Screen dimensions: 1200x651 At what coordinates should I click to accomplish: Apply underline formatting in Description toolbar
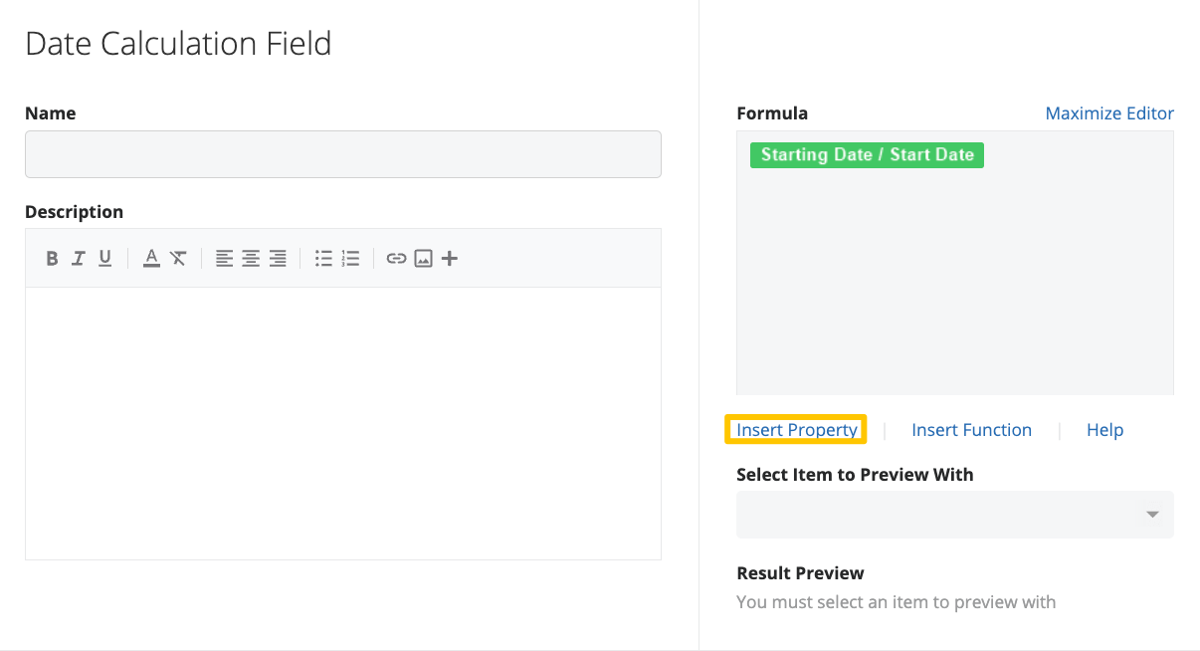click(104, 259)
